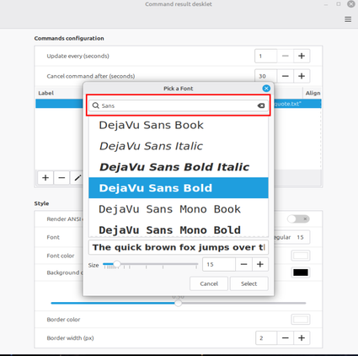Click the Cancel command after input field
The image size is (358, 356).
point(266,76)
